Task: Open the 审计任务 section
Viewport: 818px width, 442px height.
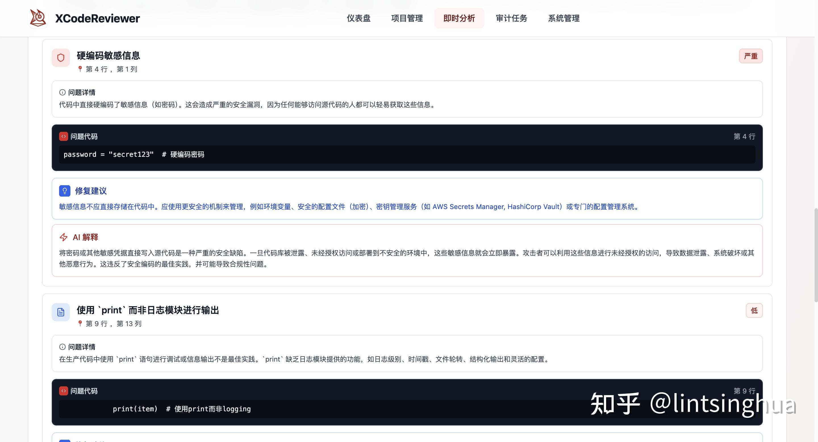Action: click(511, 18)
